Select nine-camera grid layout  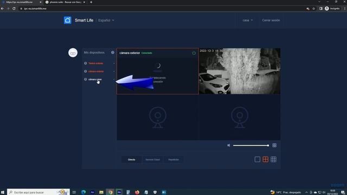coord(273,159)
